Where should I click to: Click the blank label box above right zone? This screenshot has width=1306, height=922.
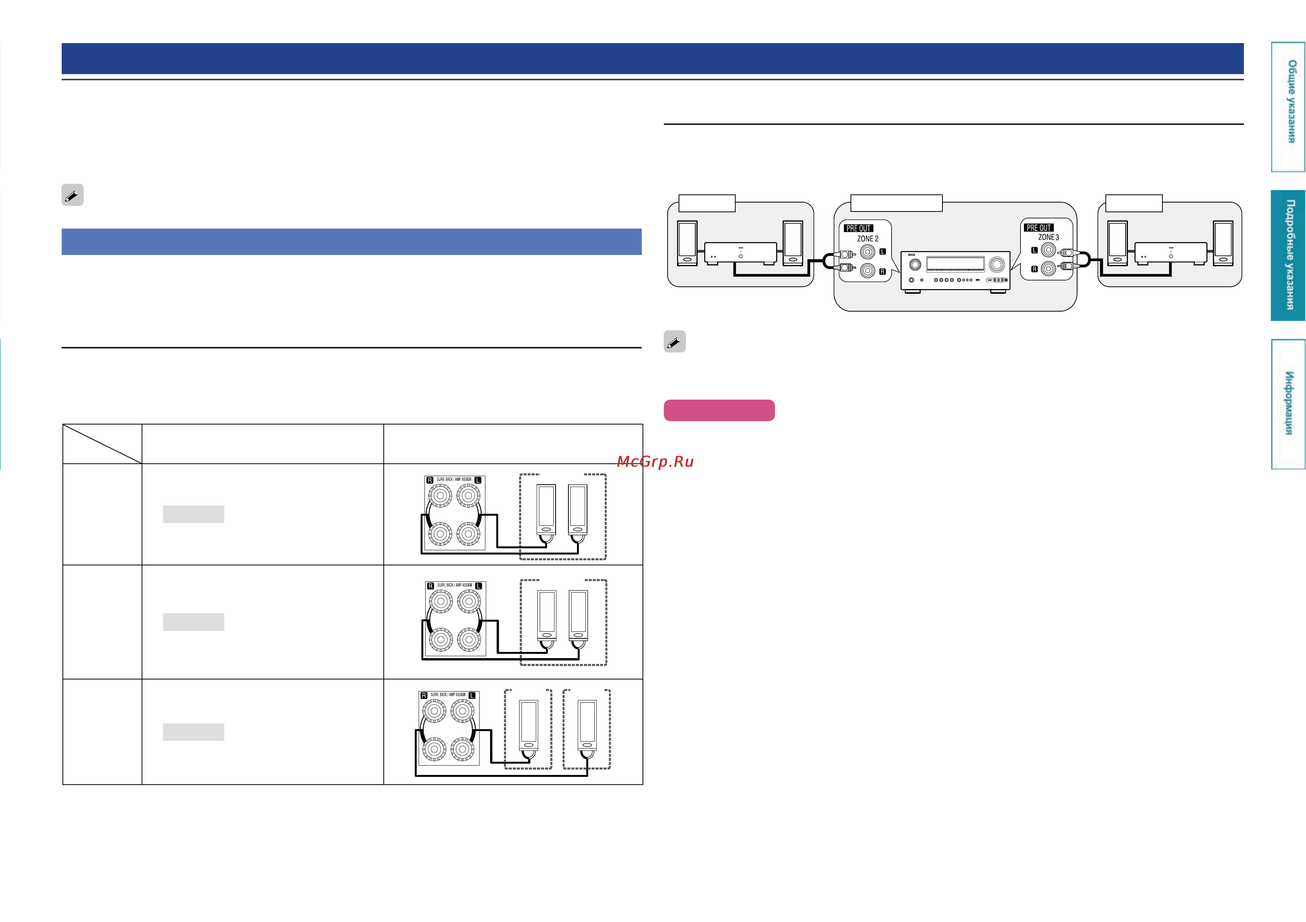(1134, 203)
